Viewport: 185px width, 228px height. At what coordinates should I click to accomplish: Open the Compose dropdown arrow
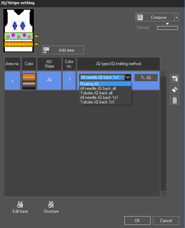(x=176, y=17)
